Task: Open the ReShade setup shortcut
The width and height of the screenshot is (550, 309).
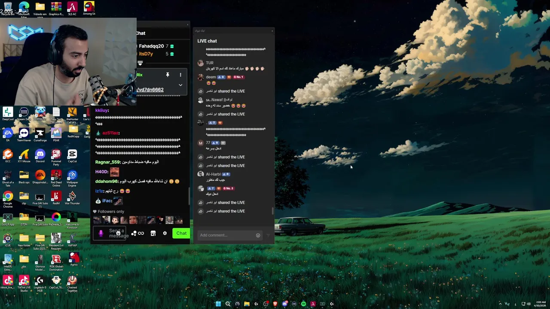Action: click(56, 219)
